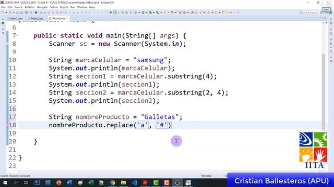
Task: Open Visual Studio Code from the taskbar
Action: point(134,182)
